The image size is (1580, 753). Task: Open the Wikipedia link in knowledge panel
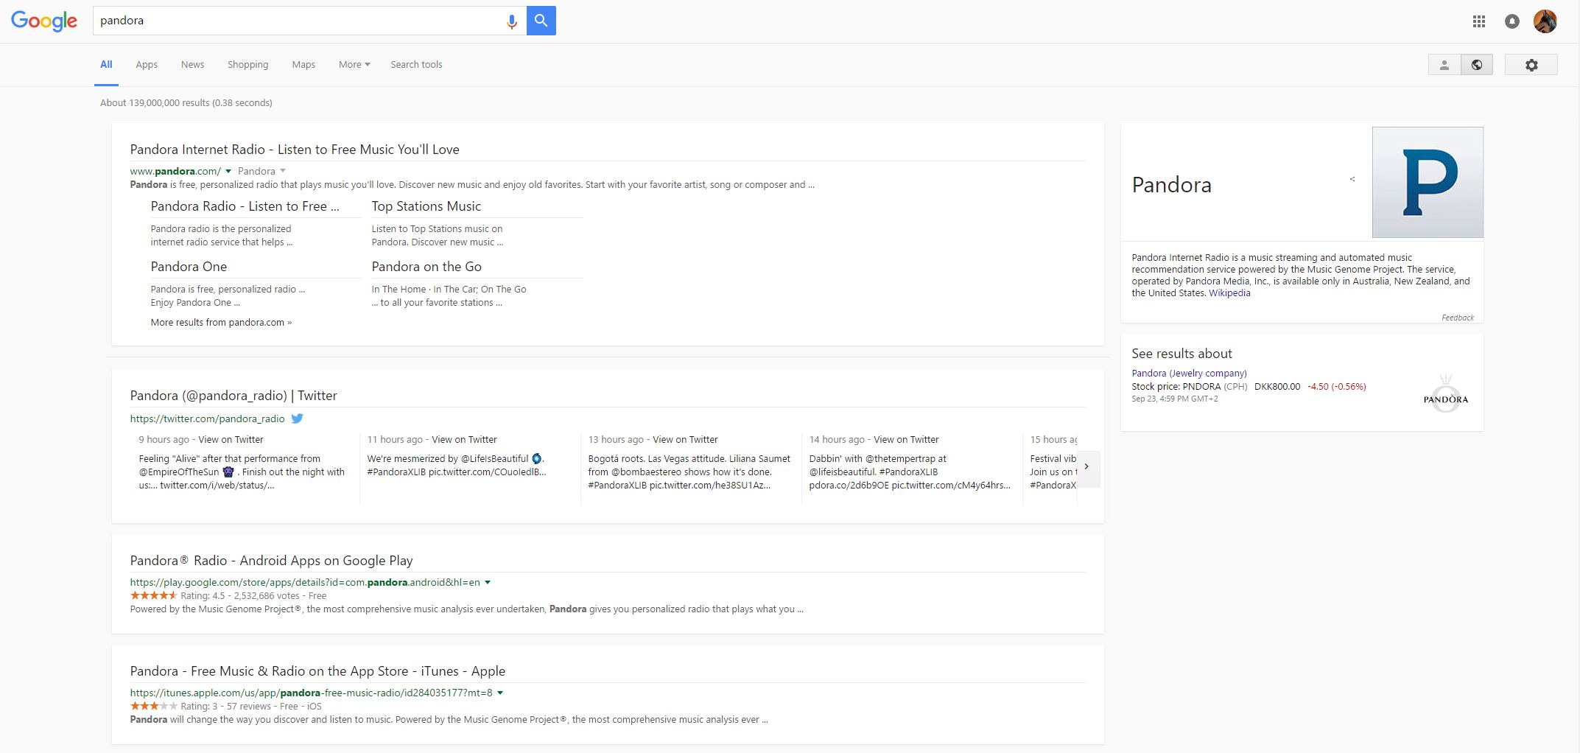tap(1229, 293)
